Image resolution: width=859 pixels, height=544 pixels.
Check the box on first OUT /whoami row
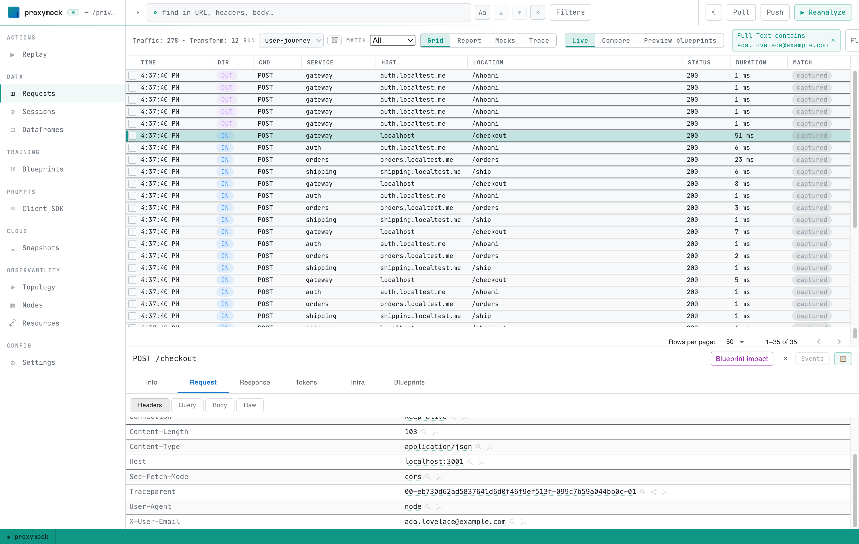132,75
